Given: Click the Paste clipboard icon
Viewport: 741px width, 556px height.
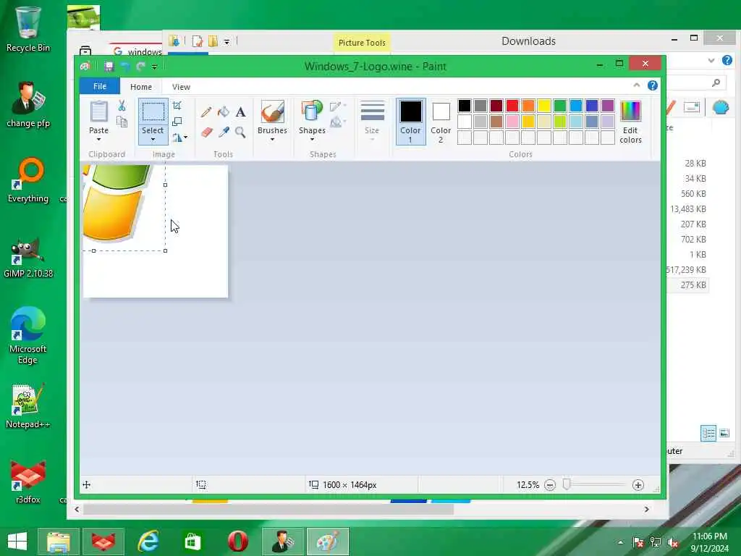Looking at the screenshot, I should tap(98, 111).
